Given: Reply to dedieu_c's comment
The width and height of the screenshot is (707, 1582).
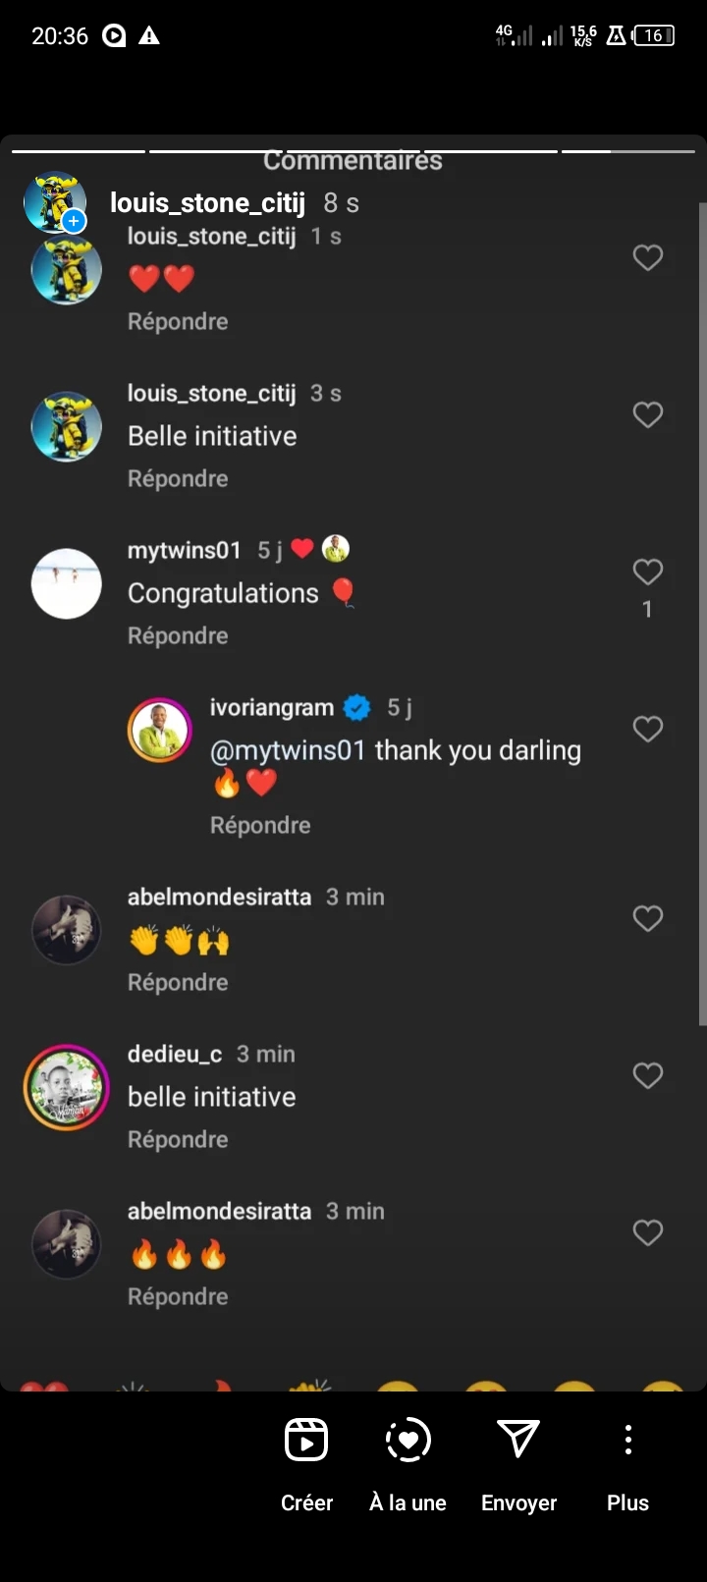Looking at the screenshot, I should pyautogui.click(x=178, y=1140).
